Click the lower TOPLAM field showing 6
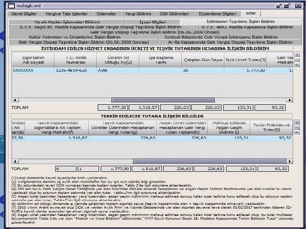Image resolution: width=306 pixels, height=229 pixels. pos(66,169)
